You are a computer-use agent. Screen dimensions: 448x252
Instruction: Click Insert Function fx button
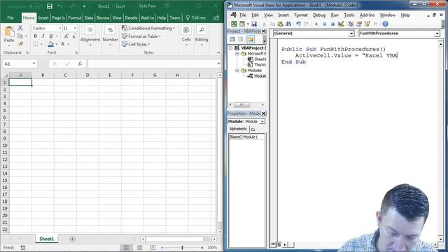point(80,64)
